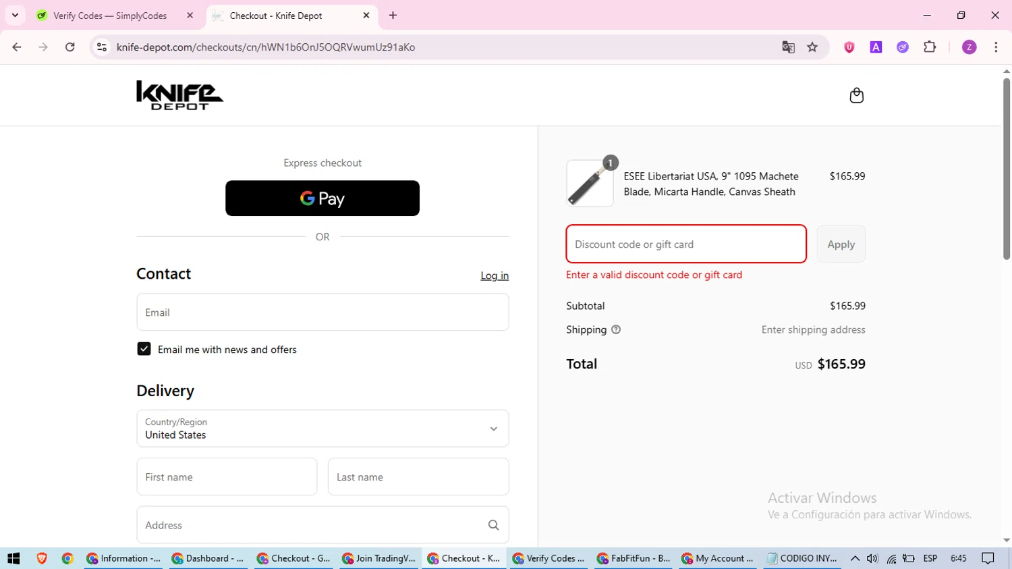Click the Shipping help question-mark icon

click(x=616, y=329)
